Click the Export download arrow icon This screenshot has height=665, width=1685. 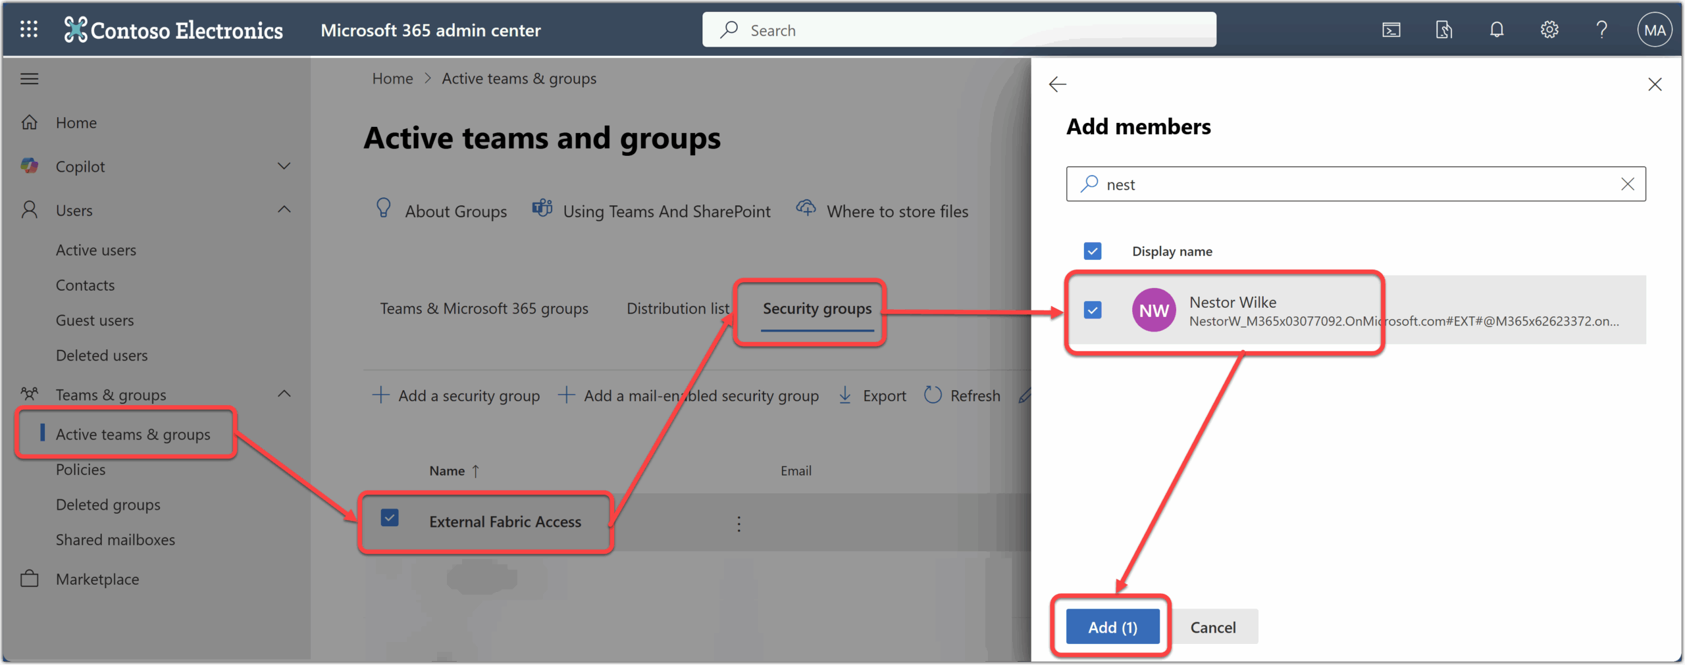coord(845,395)
